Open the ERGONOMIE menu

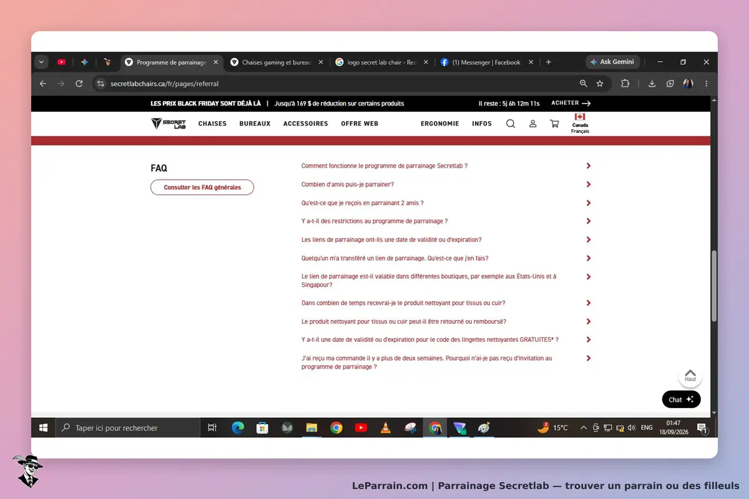(x=440, y=124)
